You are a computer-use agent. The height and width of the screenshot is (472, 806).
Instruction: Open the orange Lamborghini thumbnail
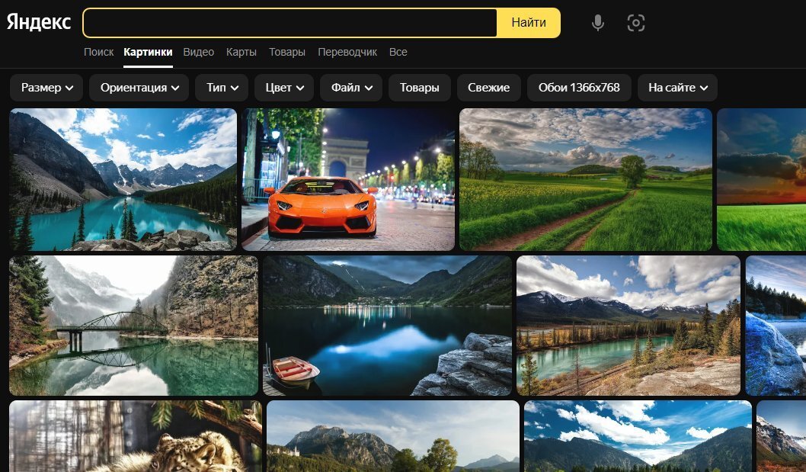[348, 180]
